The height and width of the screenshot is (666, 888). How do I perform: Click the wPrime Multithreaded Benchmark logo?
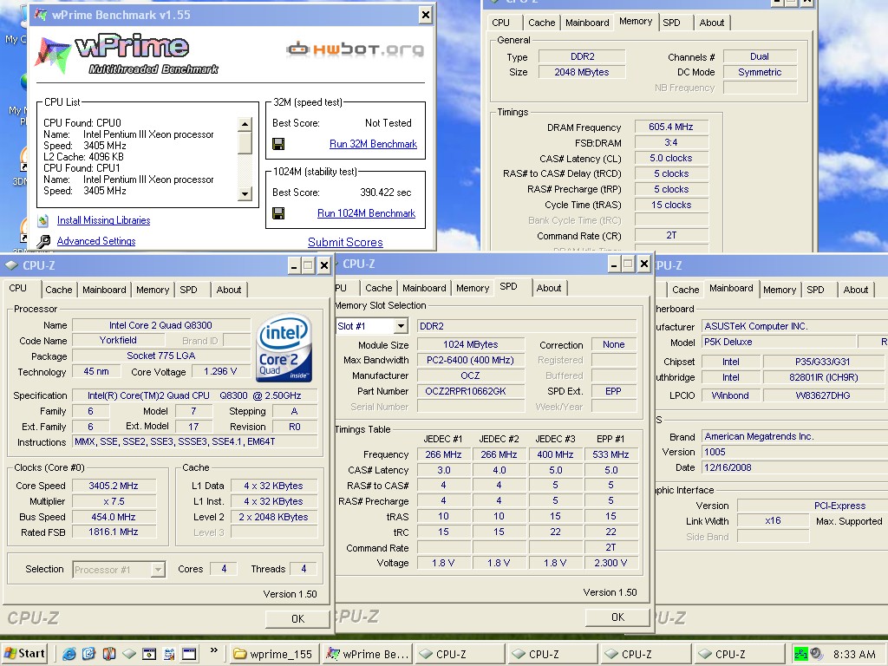(128, 53)
